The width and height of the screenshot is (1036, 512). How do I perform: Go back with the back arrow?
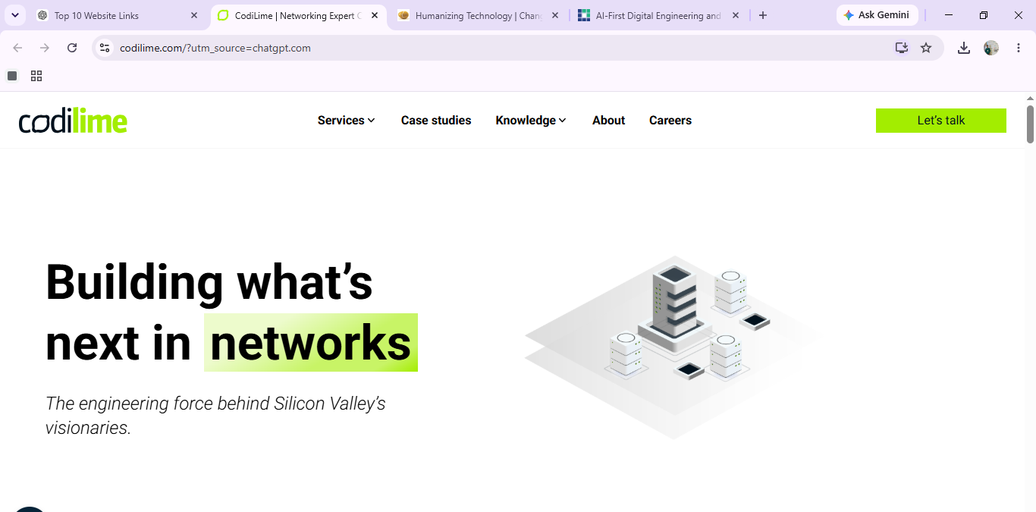17,48
